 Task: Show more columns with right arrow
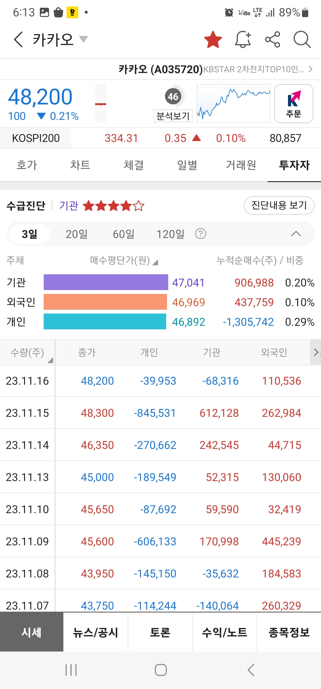point(316,353)
